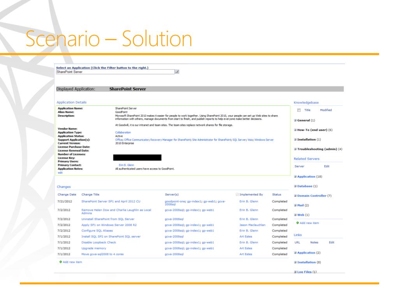The height and width of the screenshot is (299, 399).
Task: Expand the Application (18) servers group
Action: pyautogui.click(x=295, y=176)
